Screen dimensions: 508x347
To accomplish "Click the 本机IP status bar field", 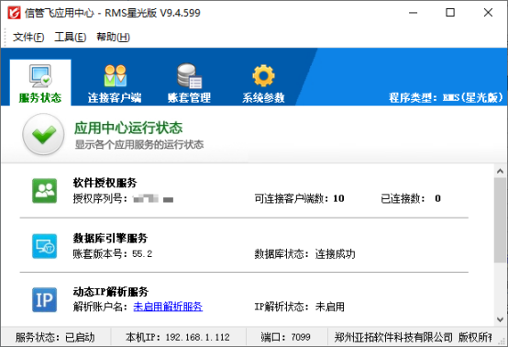I will pyautogui.click(x=178, y=337).
